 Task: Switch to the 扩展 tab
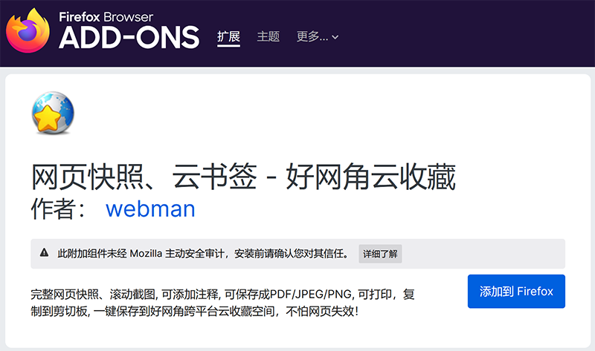229,36
